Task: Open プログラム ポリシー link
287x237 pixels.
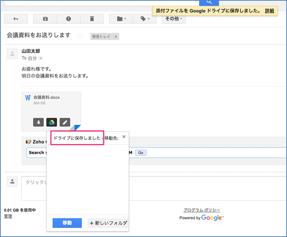Action: pyautogui.click(x=202, y=210)
